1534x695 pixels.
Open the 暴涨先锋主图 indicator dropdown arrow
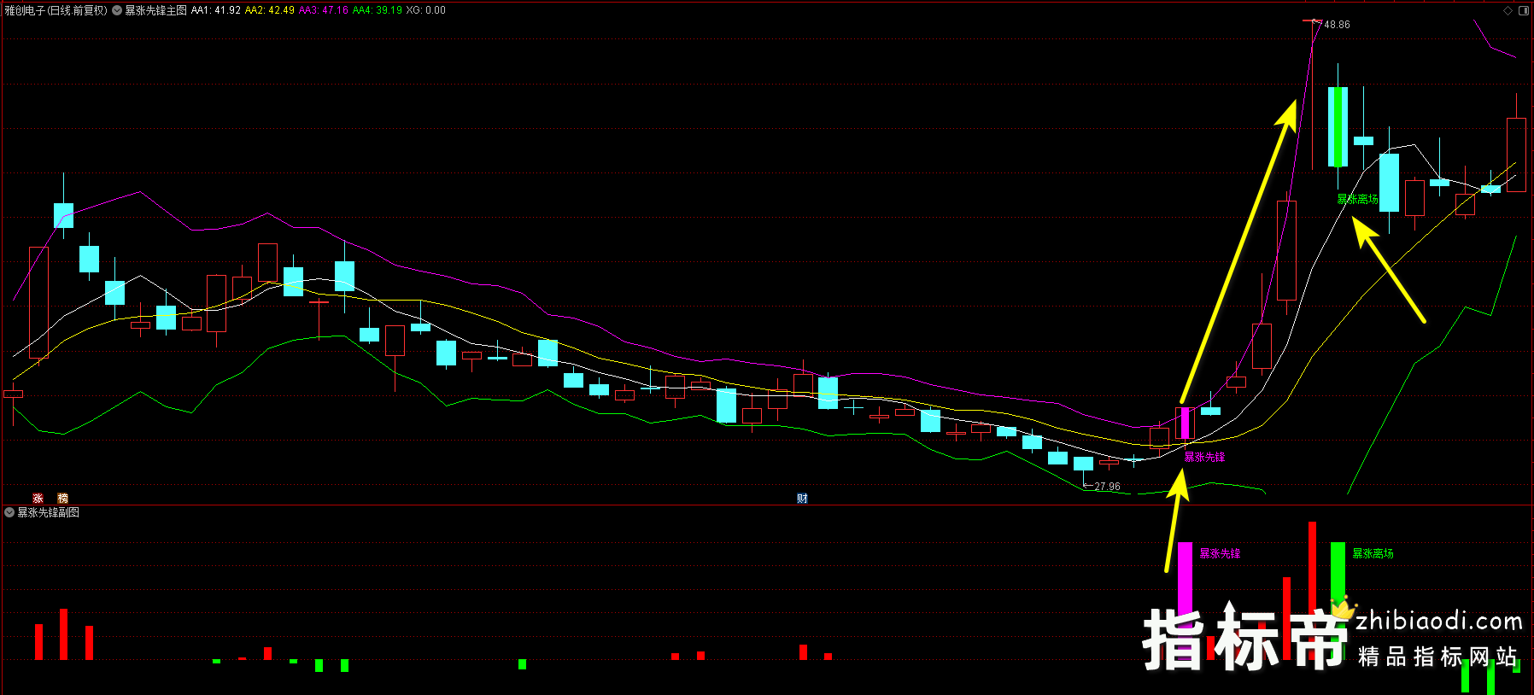(x=117, y=10)
